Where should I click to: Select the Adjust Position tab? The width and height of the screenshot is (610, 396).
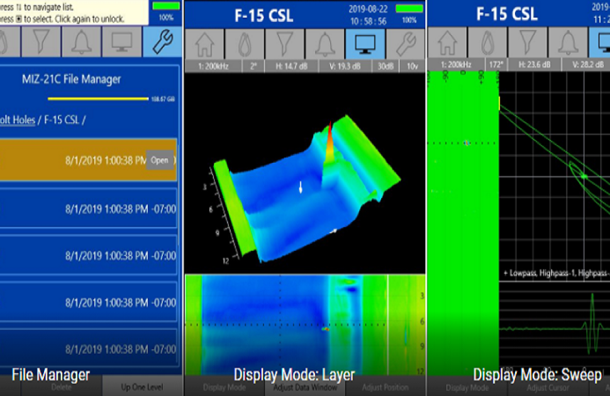coord(385,388)
